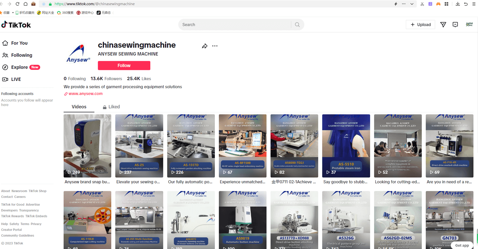The image size is (478, 249).
Task: Open the AS63972 hemming machine video
Action: point(191,220)
